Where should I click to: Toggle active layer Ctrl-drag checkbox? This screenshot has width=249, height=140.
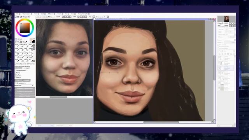tap(16, 64)
